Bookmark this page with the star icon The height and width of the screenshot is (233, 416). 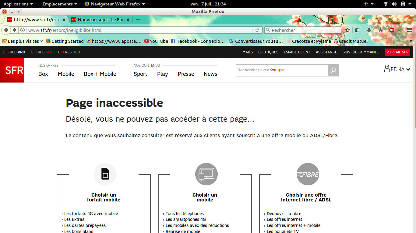(348, 30)
